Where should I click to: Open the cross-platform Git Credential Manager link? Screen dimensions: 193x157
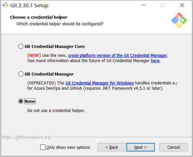[118, 56]
